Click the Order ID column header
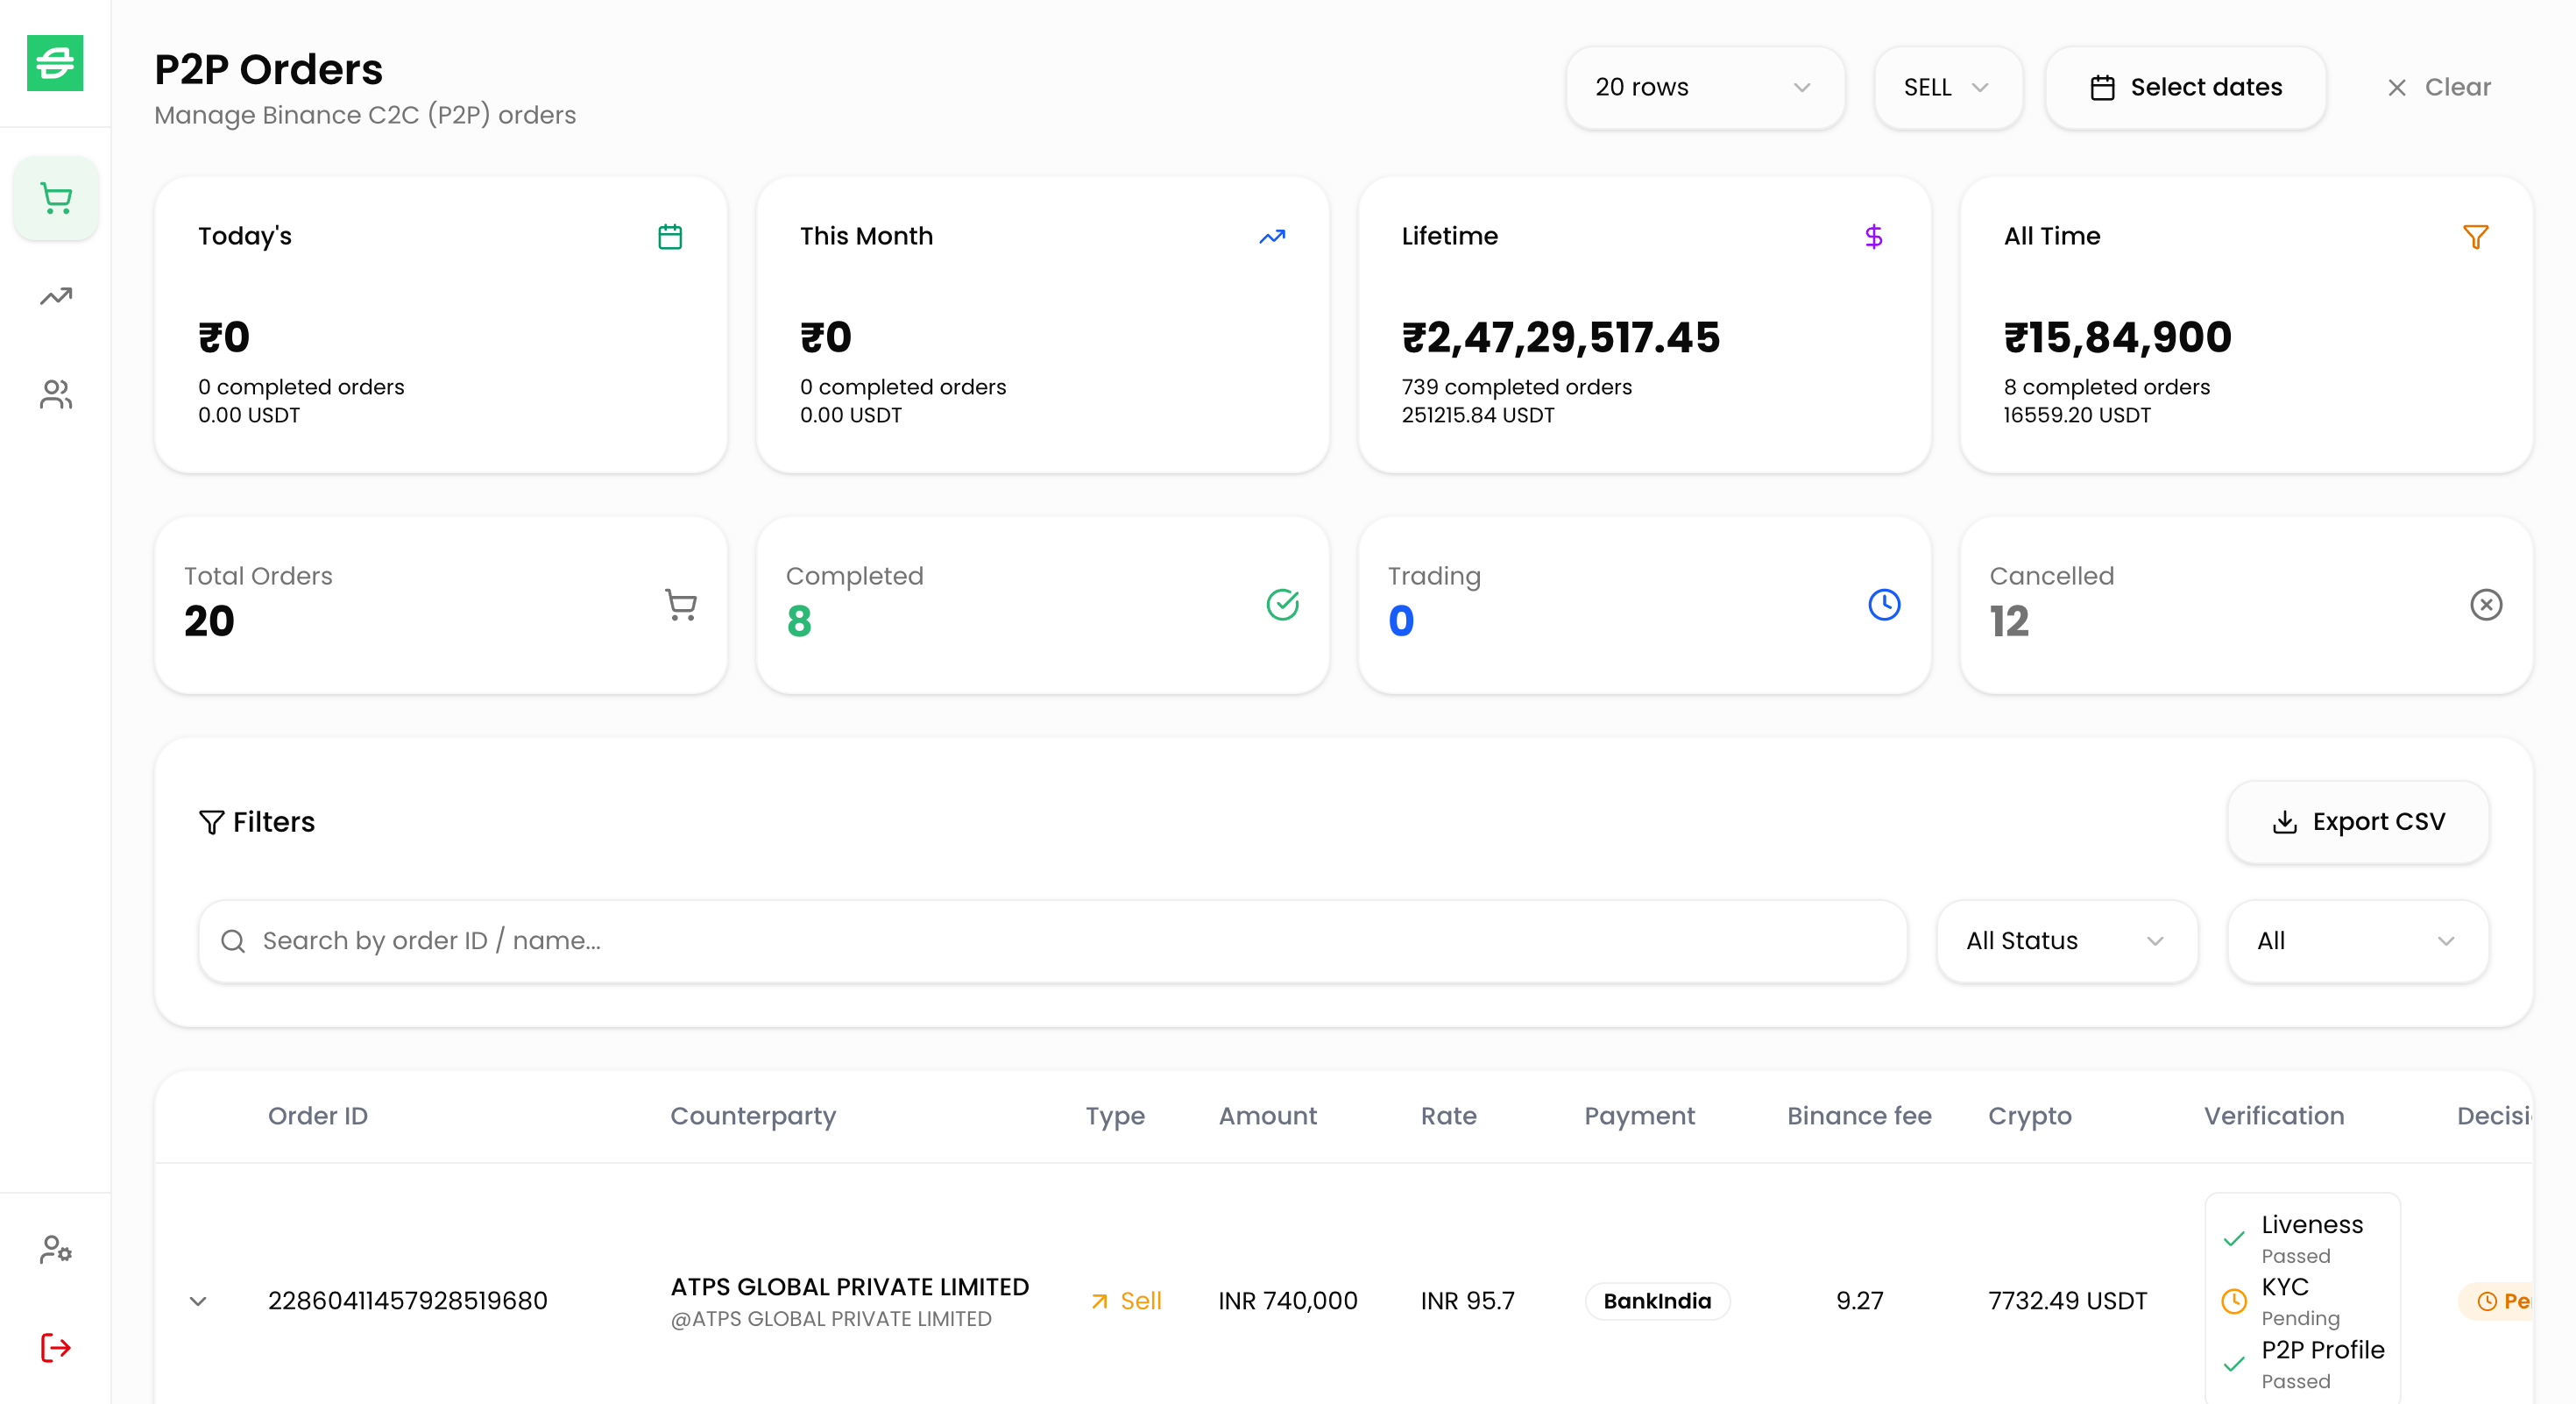Screen dimensions: 2576x1404 point(318,1115)
